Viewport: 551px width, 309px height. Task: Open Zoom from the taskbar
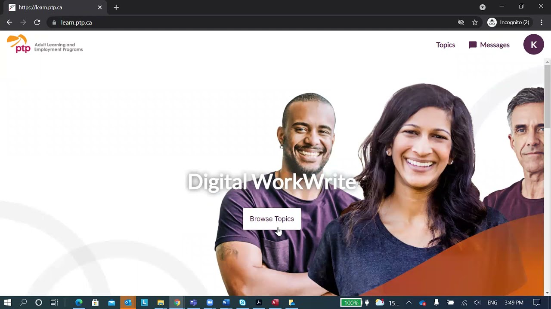[x=210, y=303]
